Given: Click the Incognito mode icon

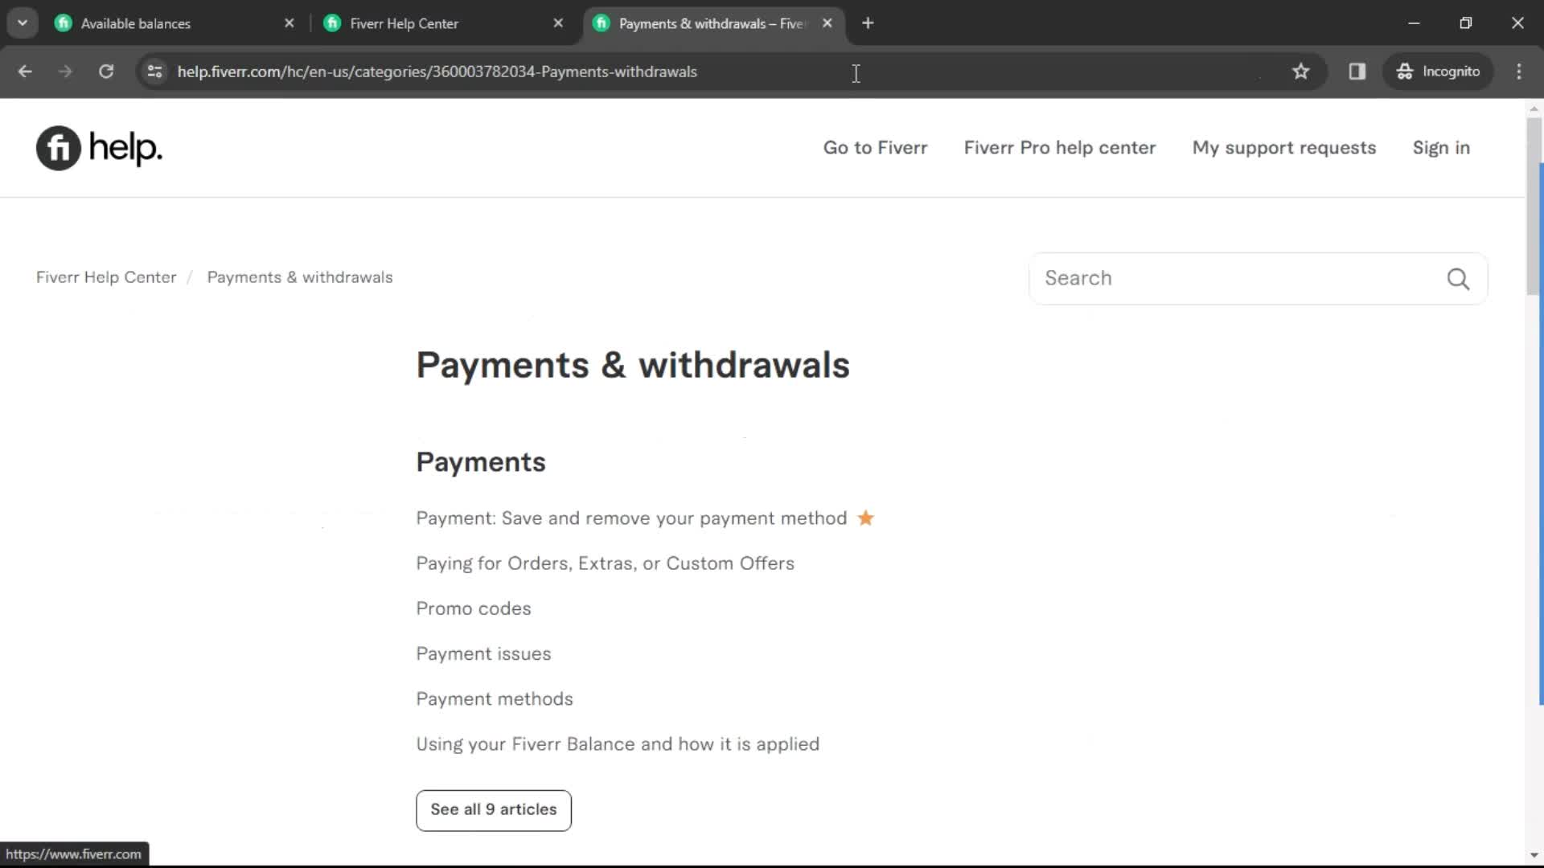Looking at the screenshot, I should [x=1404, y=71].
